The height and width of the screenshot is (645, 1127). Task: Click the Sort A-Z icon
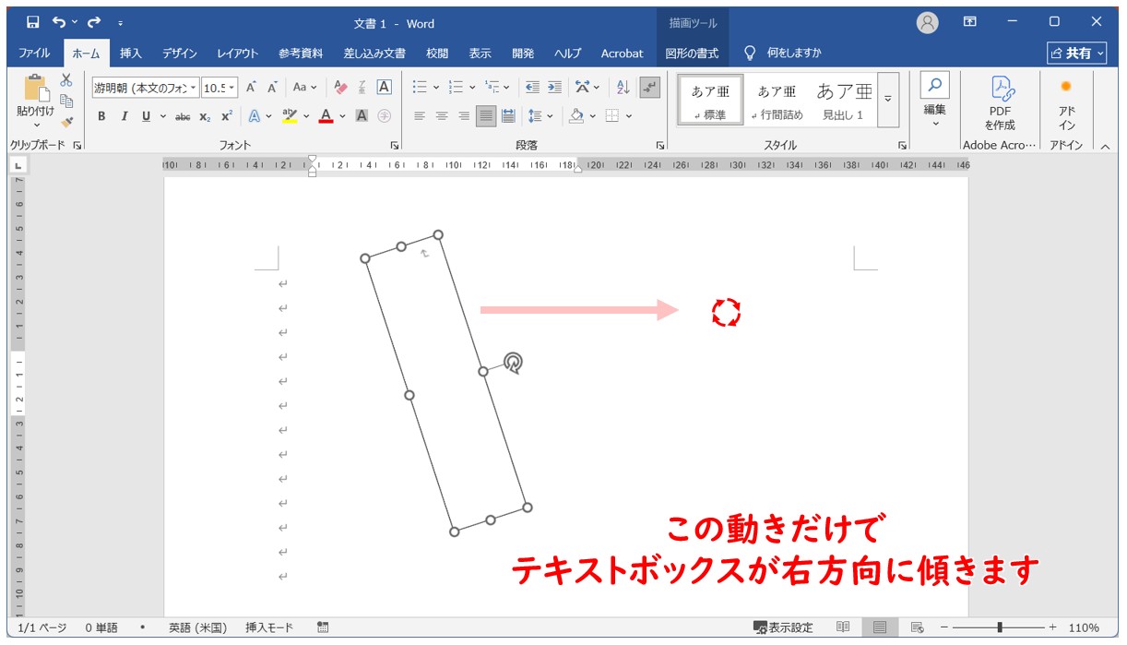point(623,88)
